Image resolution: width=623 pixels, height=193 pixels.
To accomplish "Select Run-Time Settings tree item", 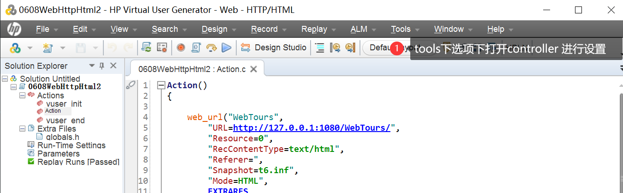I will tap(71, 145).
